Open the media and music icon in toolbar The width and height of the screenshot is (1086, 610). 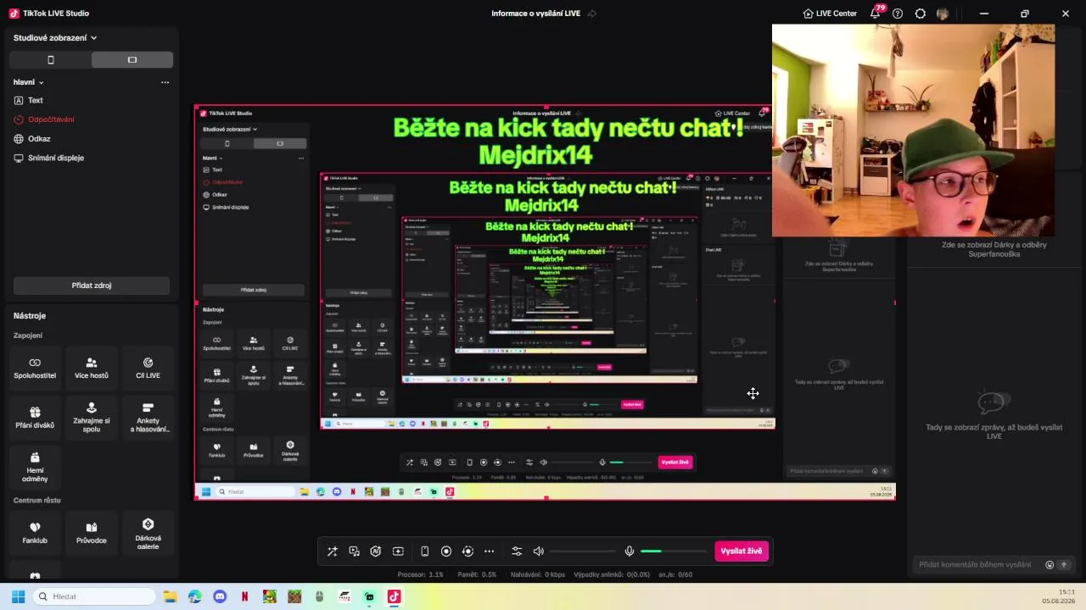click(x=355, y=552)
